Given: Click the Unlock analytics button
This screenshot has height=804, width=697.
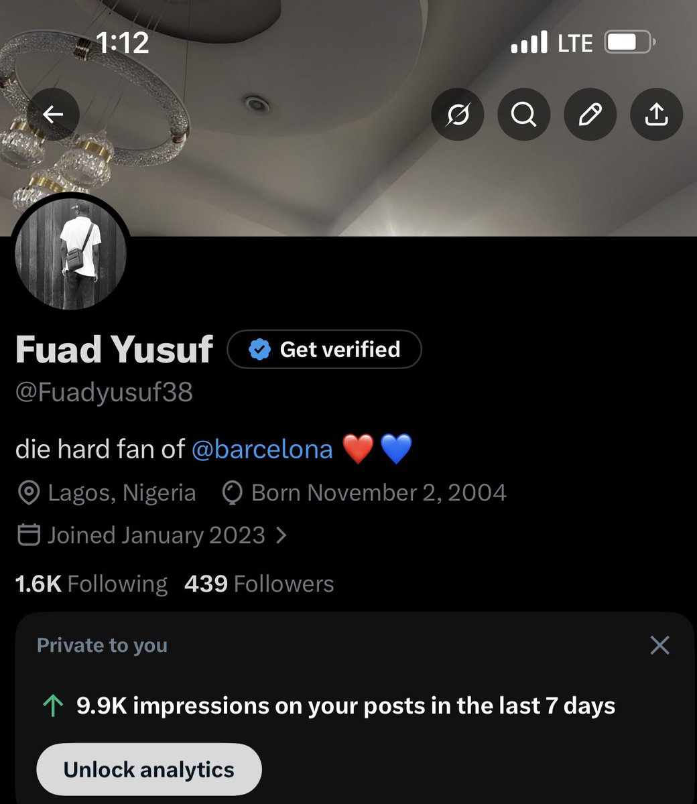Looking at the screenshot, I should (x=149, y=769).
